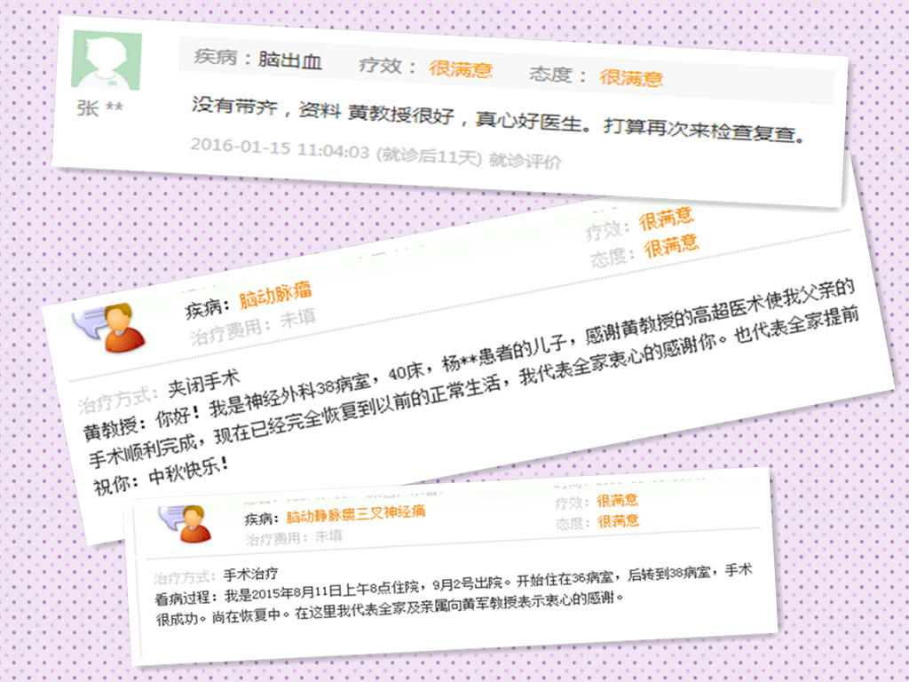The height and width of the screenshot is (682, 909).
Task: Click 很满意 next to 疗效 in top review
Action: point(461,69)
